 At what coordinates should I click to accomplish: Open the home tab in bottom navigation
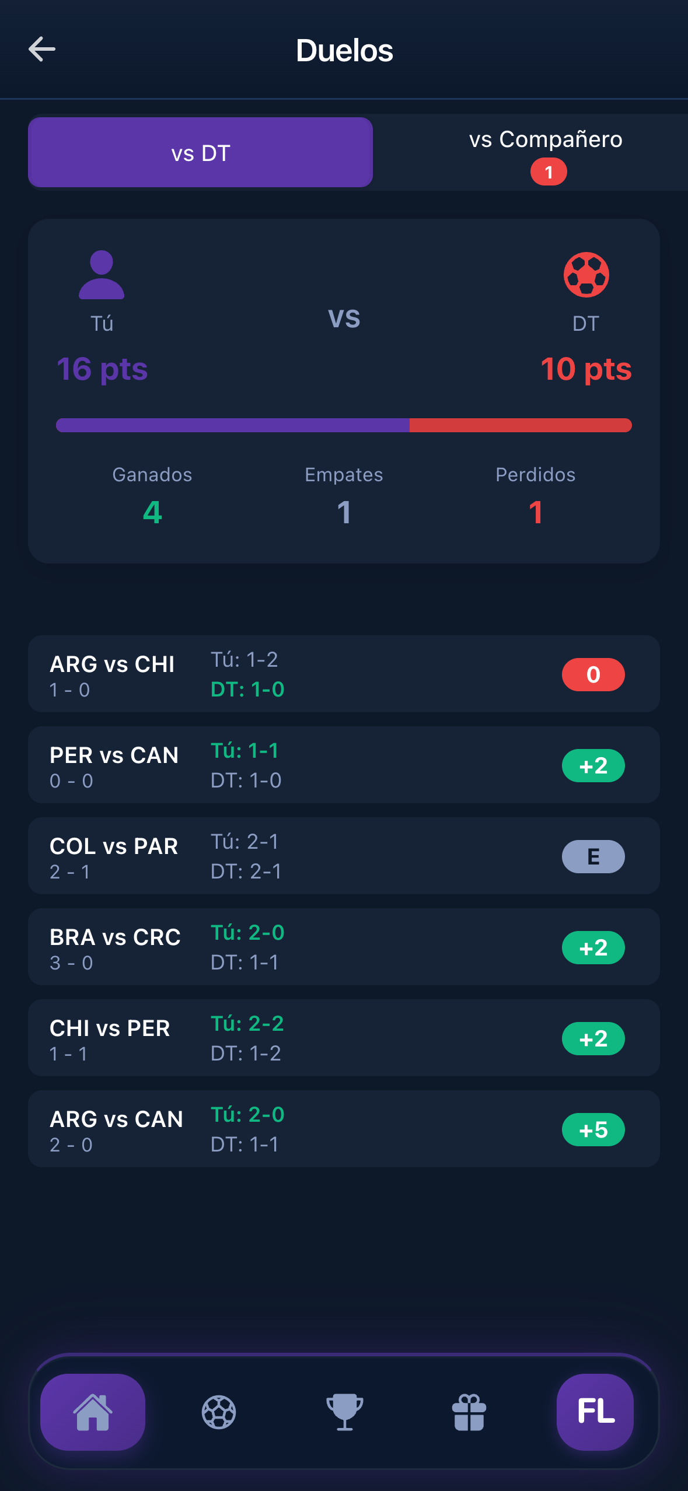(x=93, y=1412)
